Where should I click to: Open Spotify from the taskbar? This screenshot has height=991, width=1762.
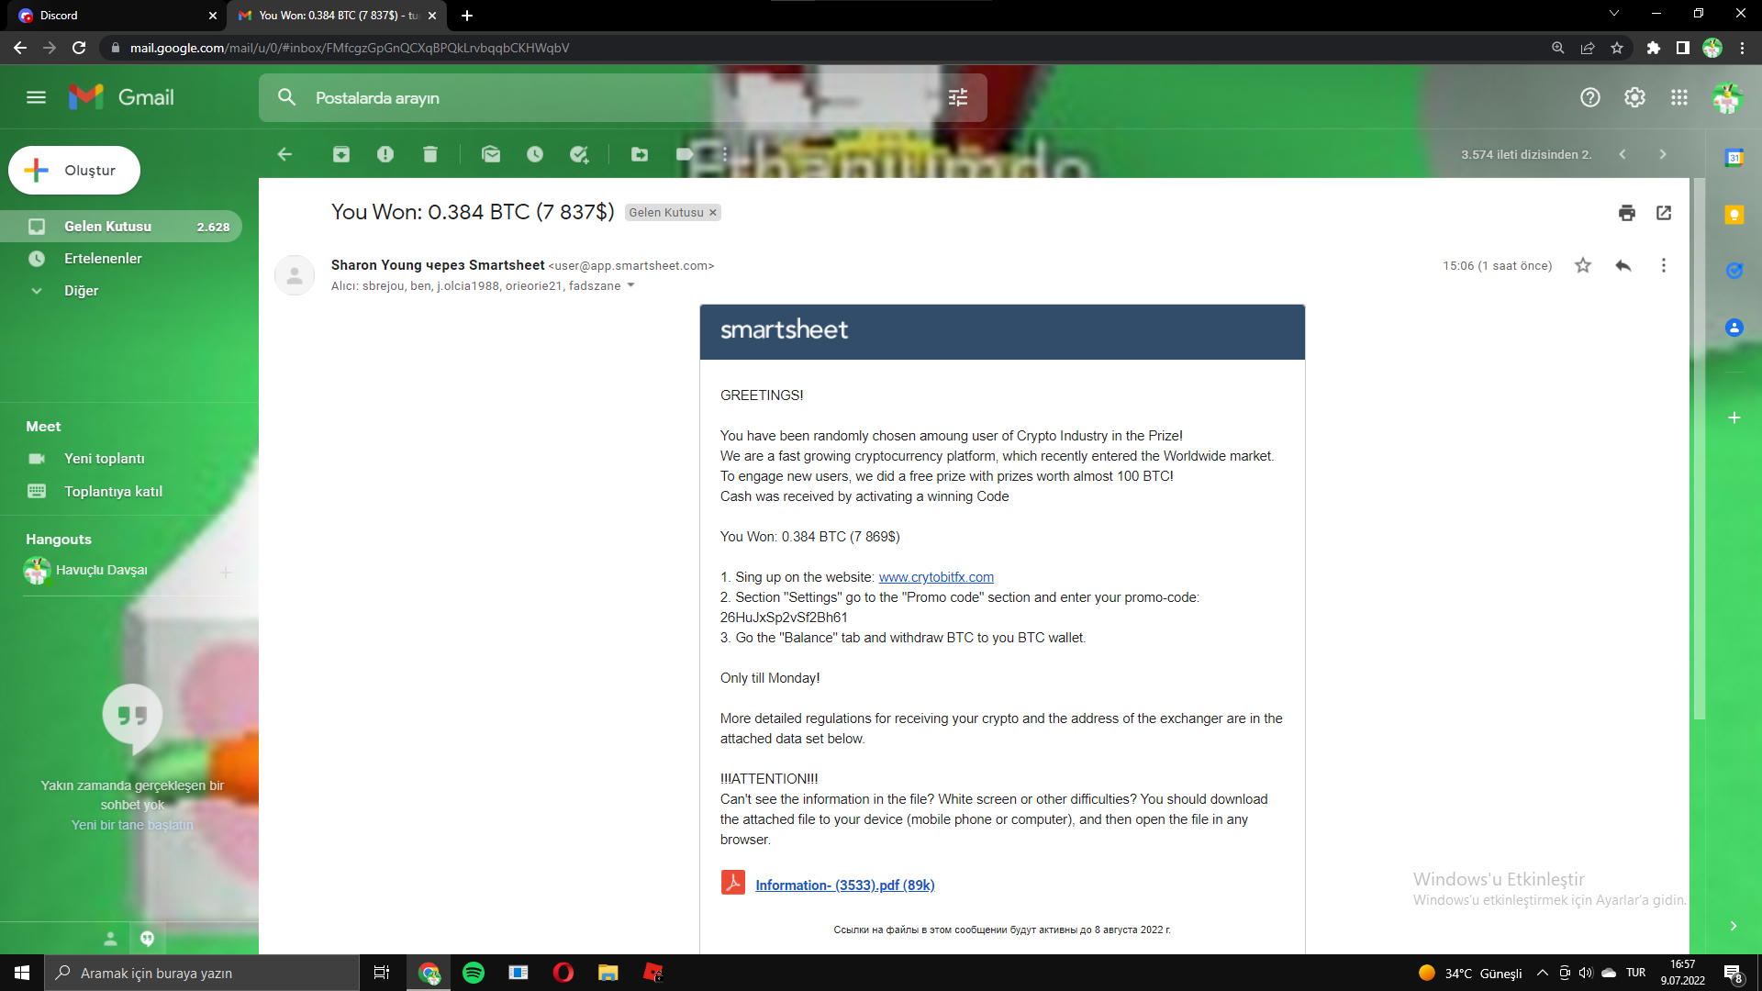474,973
